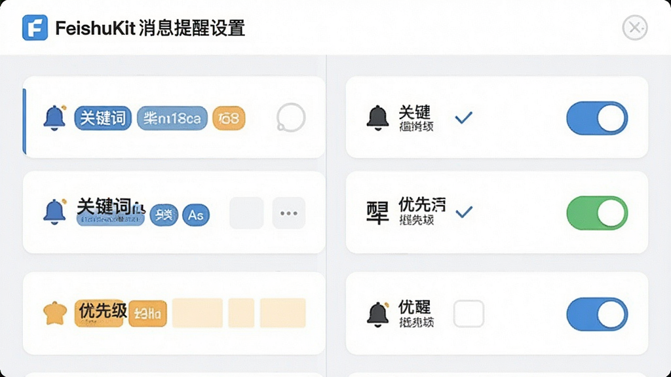
Task: Click the orange star priority icon
Action: 55,314
